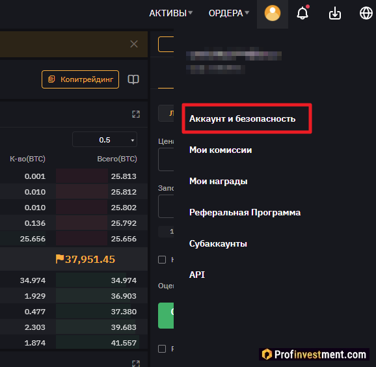Tick the checkbox below the green button

pyautogui.click(x=162, y=349)
